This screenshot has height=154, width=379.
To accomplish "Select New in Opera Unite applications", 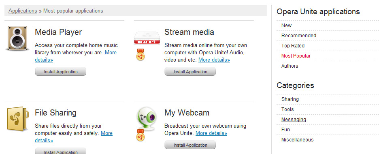I will point(286,26).
